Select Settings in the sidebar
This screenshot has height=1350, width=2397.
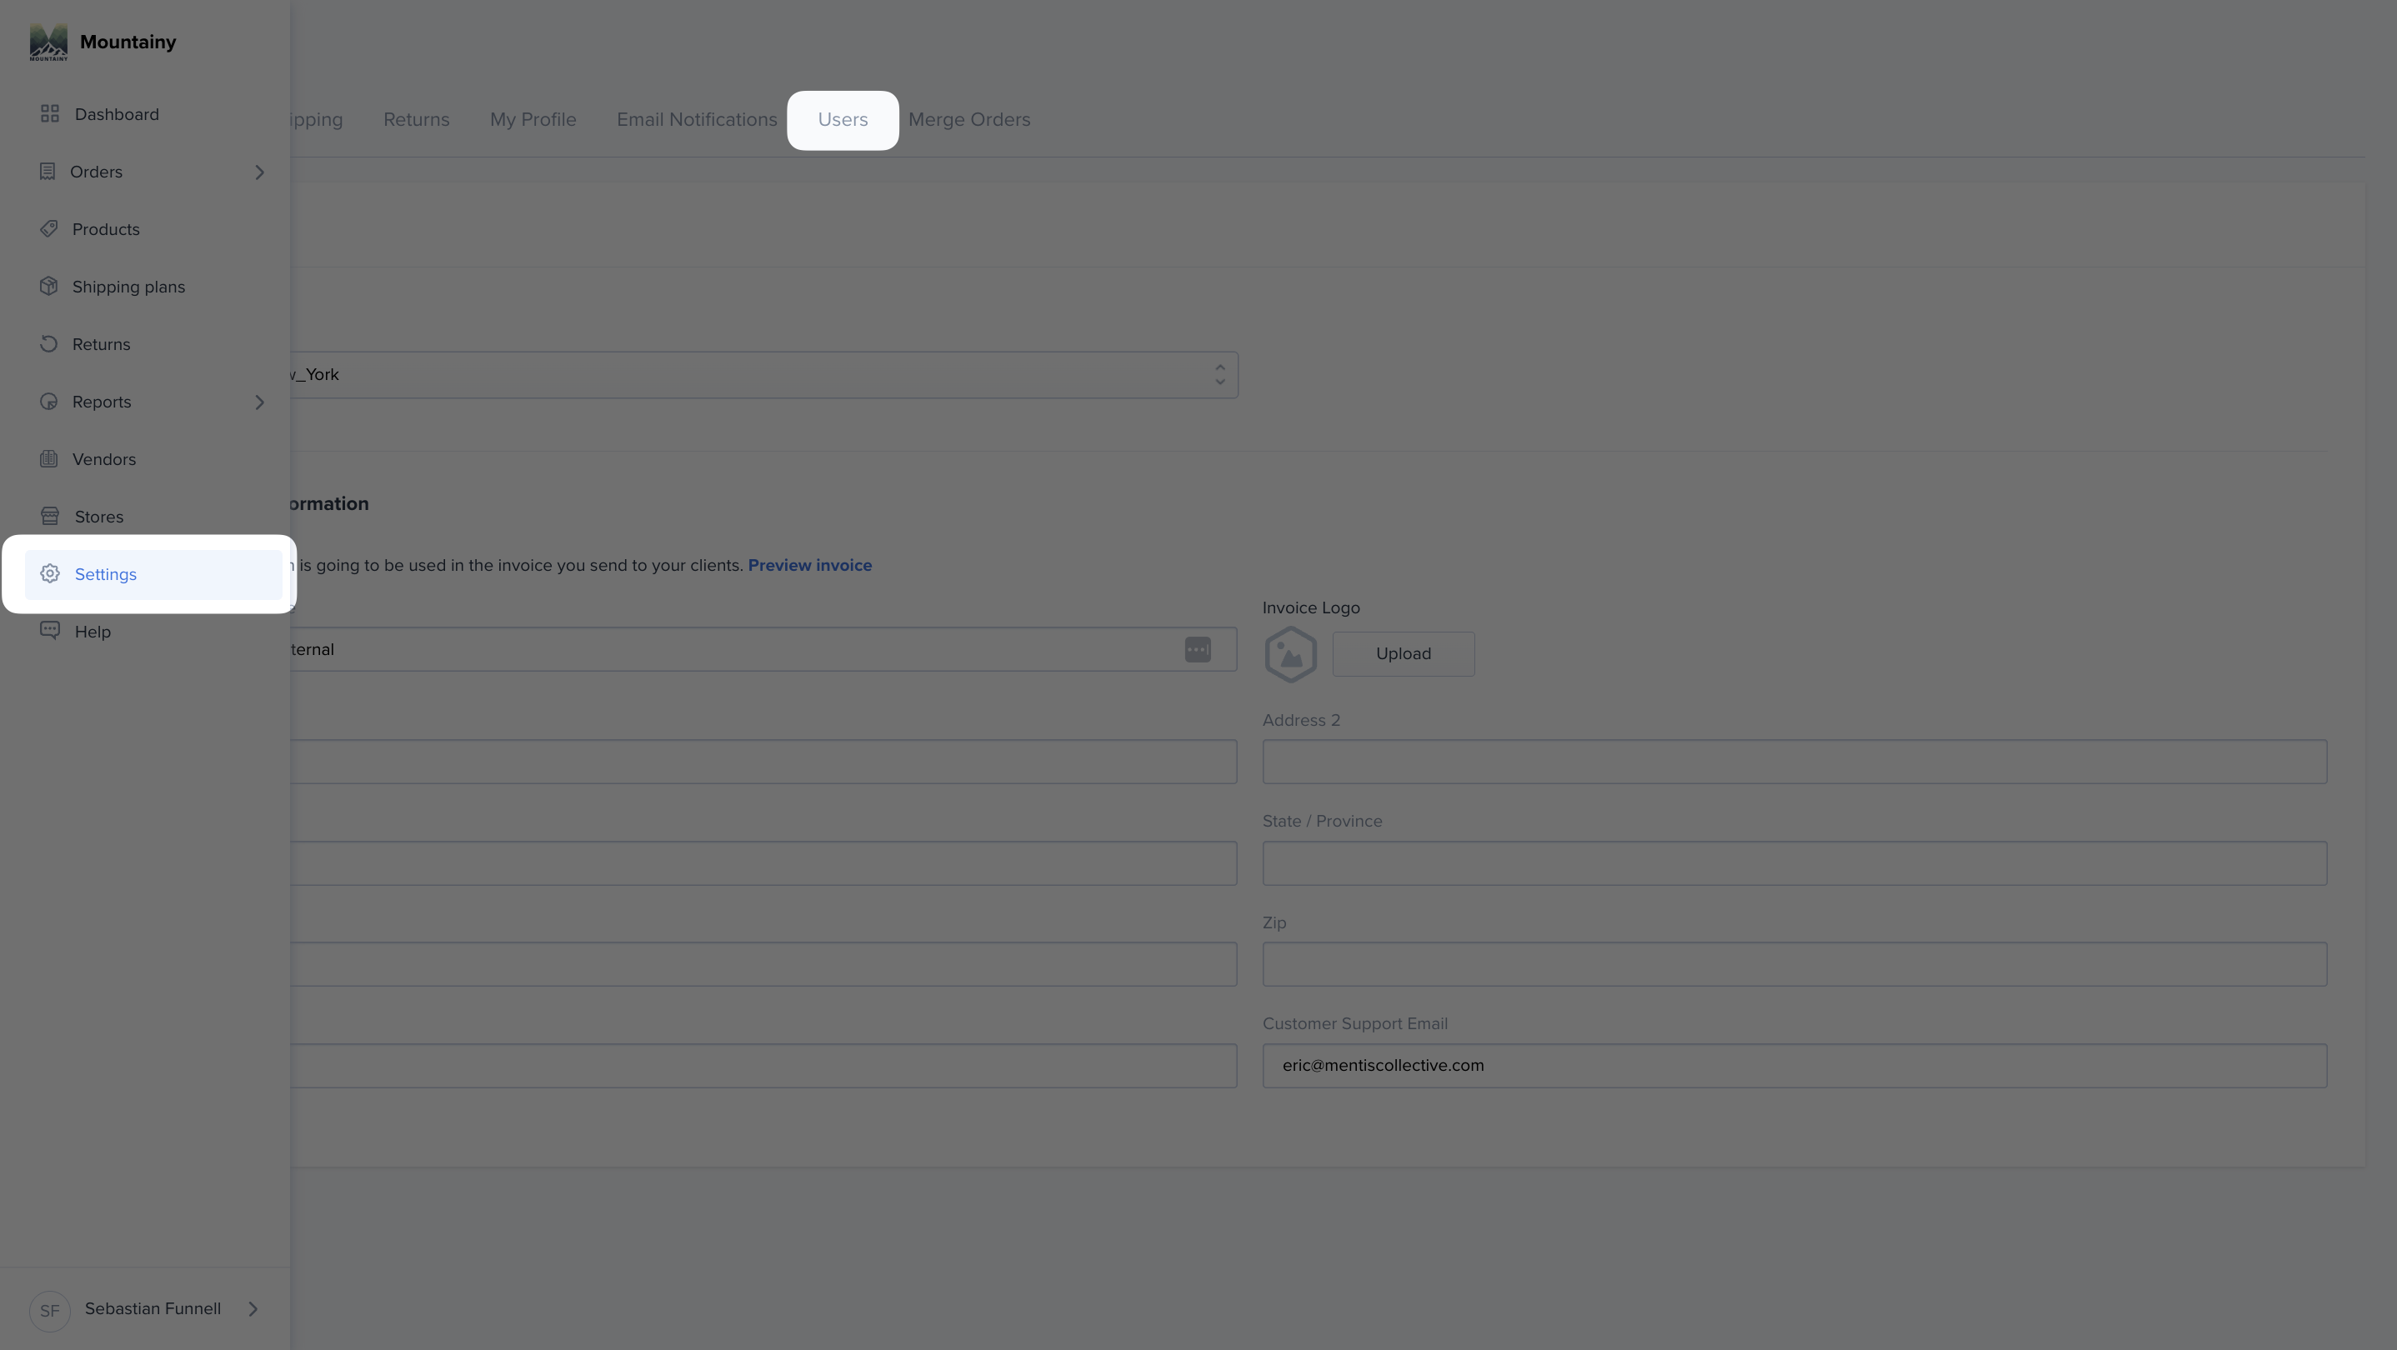coord(153,574)
